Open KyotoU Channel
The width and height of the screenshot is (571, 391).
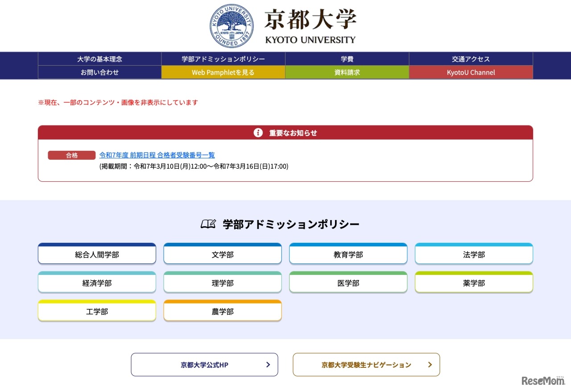pyautogui.click(x=470, y=72)
